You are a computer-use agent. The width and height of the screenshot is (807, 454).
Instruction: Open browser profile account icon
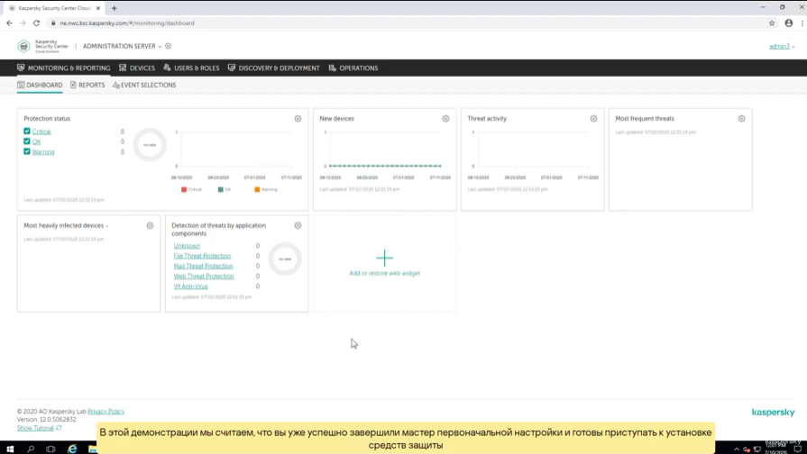click(788, 23)
